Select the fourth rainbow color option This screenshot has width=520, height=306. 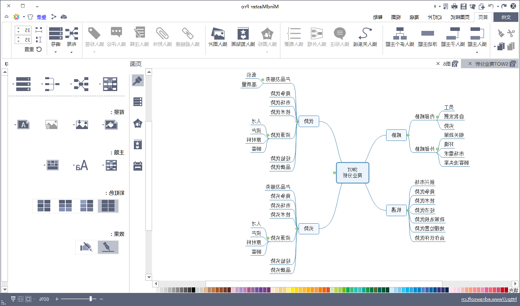pos(44,206)
